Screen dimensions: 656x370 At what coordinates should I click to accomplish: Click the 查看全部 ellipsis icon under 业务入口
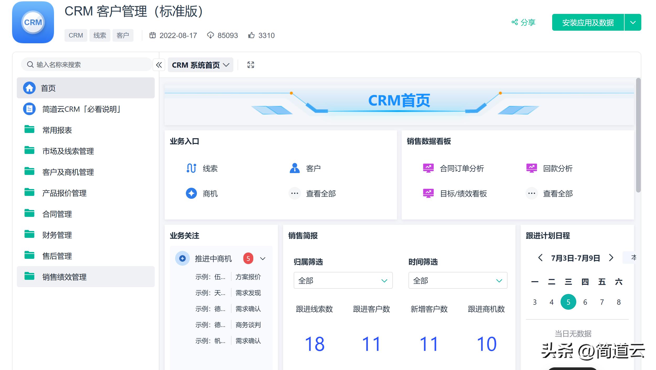click(x=295, y=194)
